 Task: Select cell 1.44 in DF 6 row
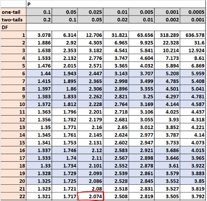(x=39, y=73)
